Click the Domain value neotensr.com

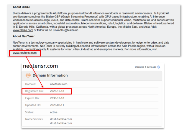59,84
